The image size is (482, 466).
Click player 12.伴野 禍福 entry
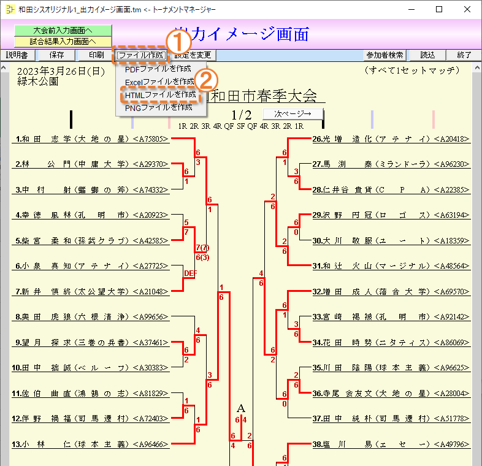pyautogui.click(x=91, y=418)
